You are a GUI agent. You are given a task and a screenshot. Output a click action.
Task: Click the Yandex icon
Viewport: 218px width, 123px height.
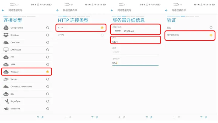(6, 79)
